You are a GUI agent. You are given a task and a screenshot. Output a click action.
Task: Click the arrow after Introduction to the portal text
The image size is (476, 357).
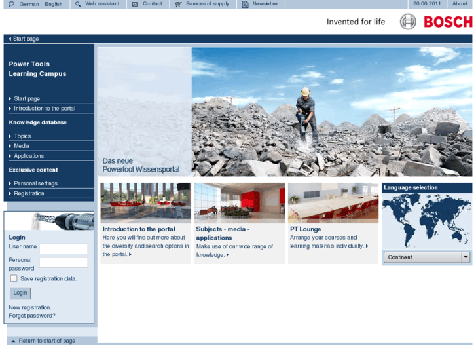click(130, 254)
